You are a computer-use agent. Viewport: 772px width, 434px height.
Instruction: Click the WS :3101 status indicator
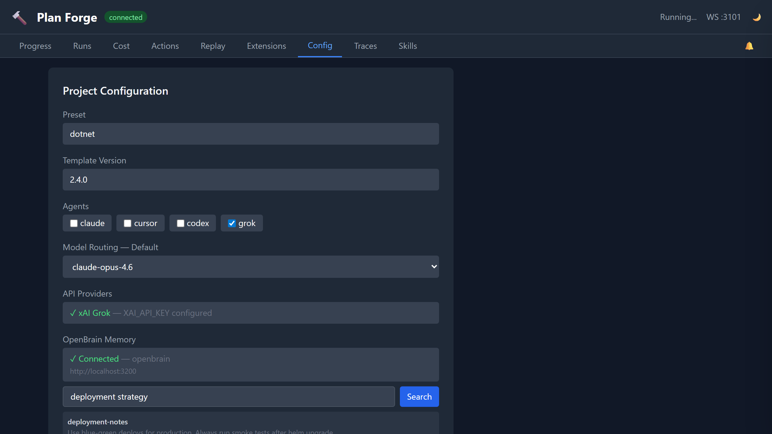723,17
